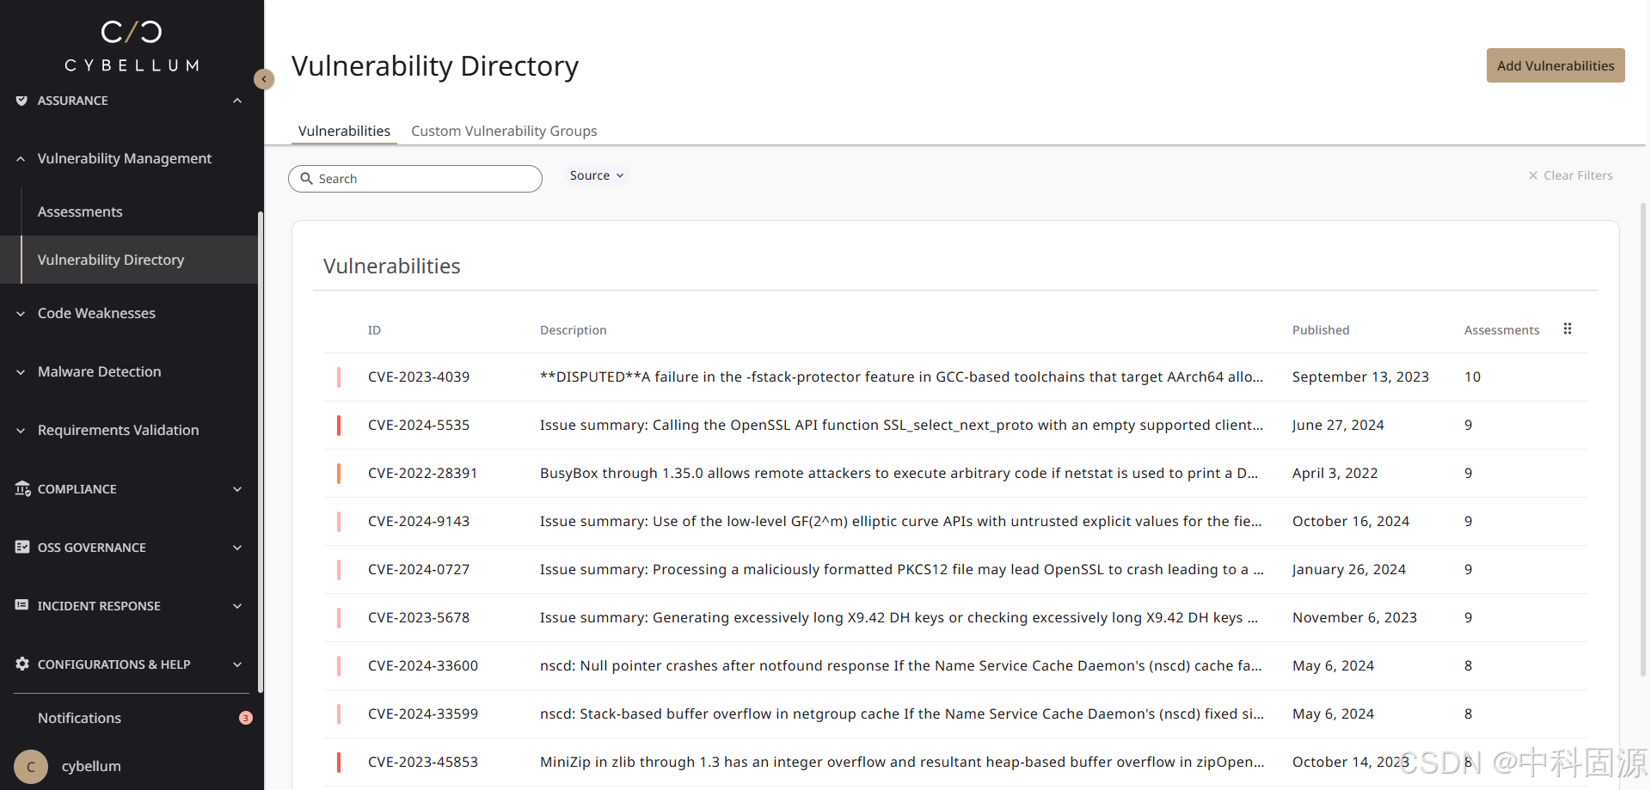Image resolution: width=1651 pixels, height=790 pixels.
Task: Sort by the ID column header
Action: click(374, 330)
